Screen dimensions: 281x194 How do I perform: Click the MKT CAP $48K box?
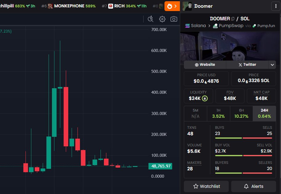pos(261,96)
